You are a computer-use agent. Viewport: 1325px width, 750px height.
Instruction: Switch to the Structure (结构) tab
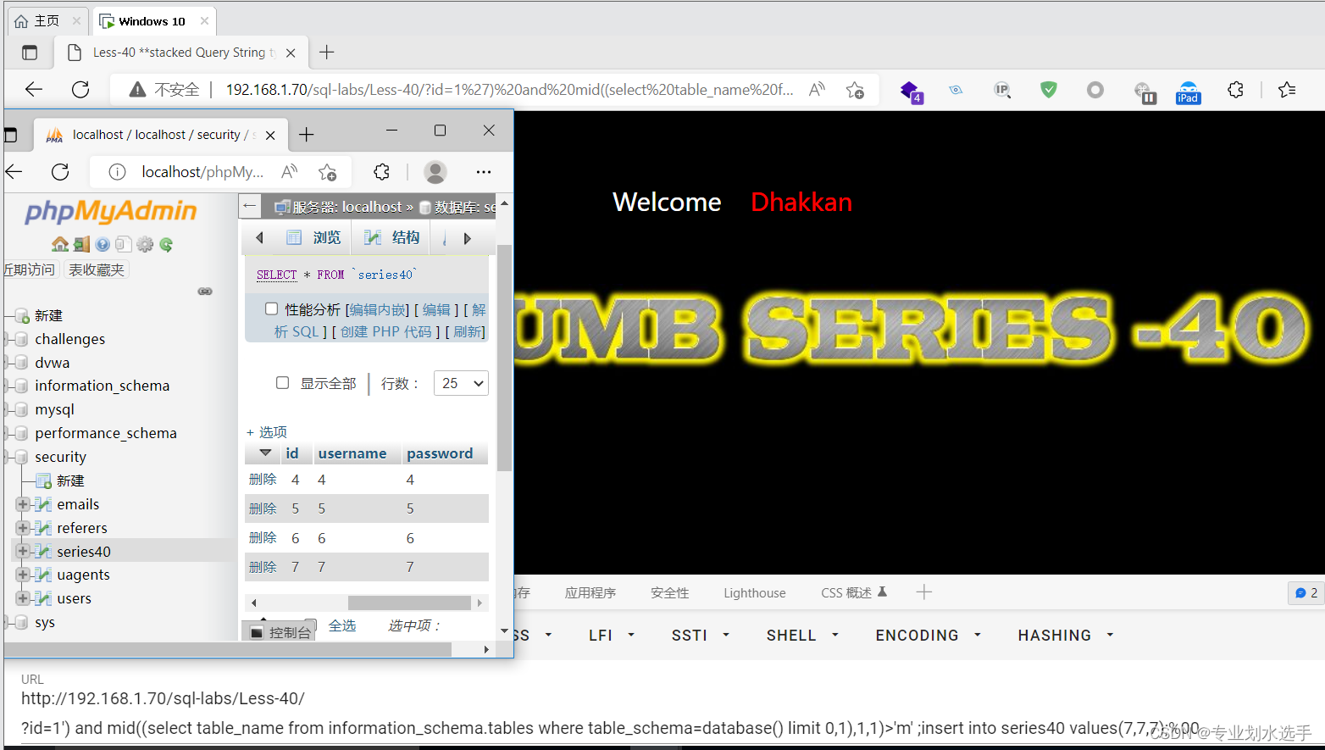[392, 237]
